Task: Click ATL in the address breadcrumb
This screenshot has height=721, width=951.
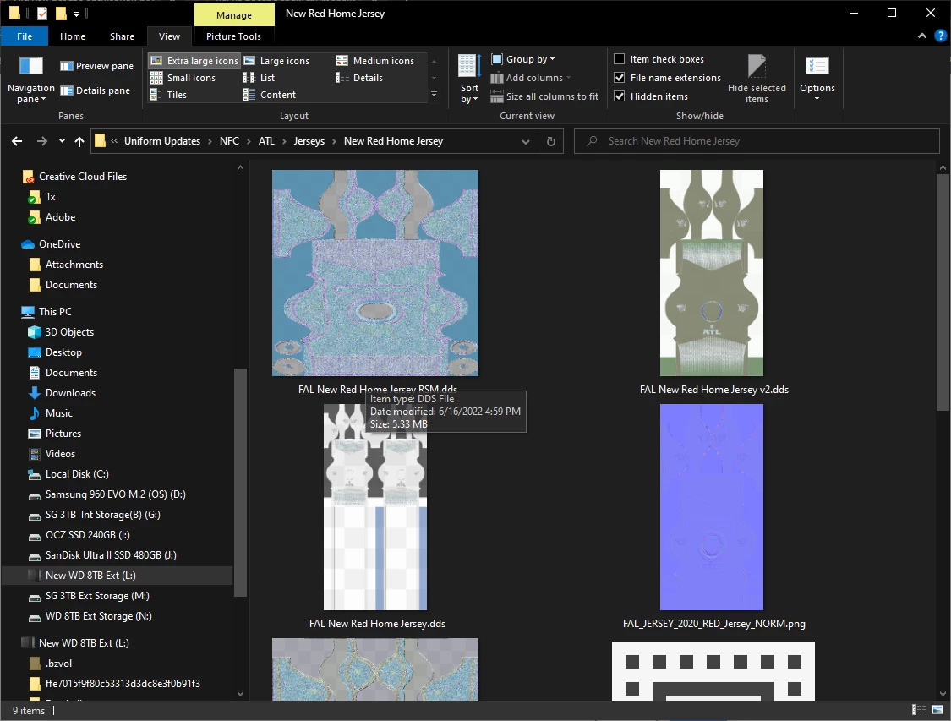Action: [x=266, y=140]
